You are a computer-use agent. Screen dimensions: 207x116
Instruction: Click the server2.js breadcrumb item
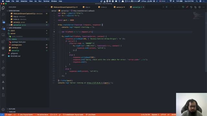coord(64,11)
